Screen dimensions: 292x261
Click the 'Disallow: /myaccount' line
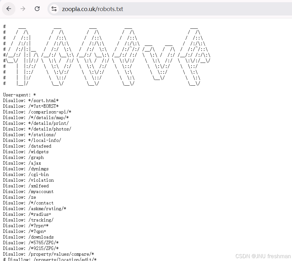28,191
